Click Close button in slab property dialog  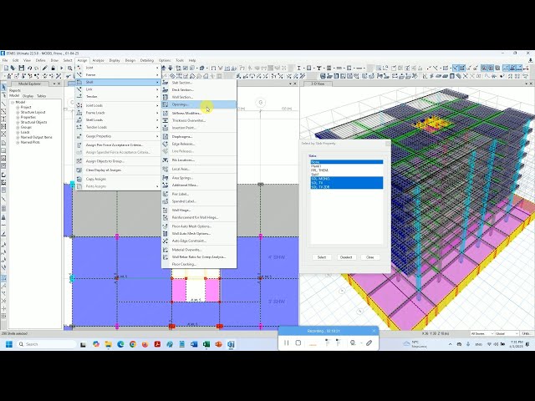tap(370, 257)
